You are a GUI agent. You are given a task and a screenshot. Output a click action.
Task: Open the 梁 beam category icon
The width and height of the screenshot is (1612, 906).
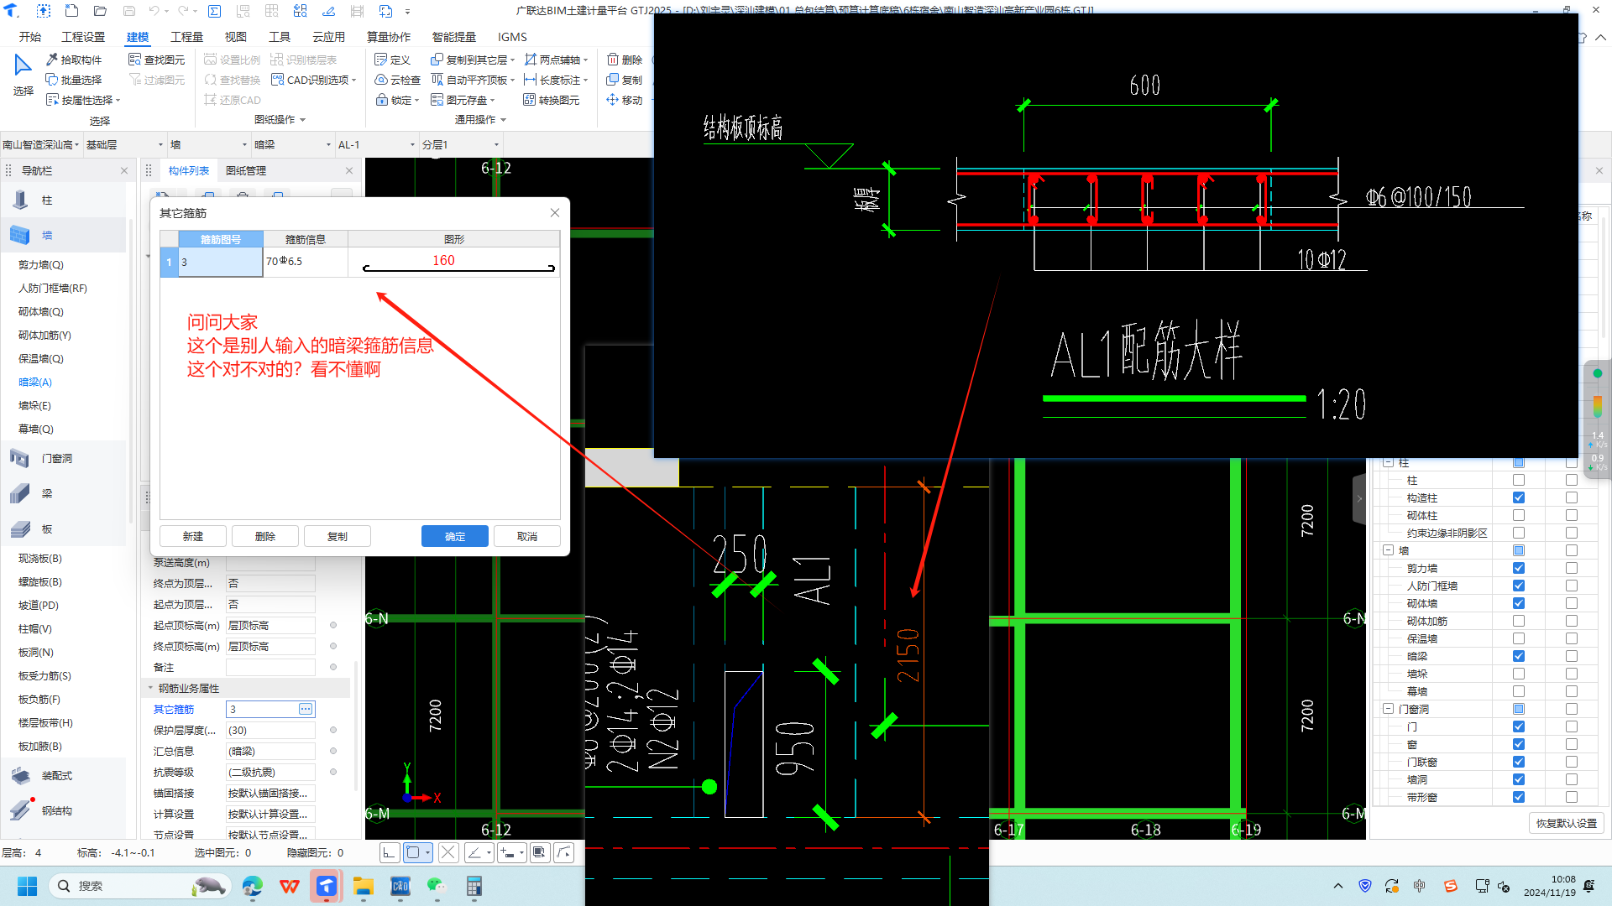click(x=21, y=494)
